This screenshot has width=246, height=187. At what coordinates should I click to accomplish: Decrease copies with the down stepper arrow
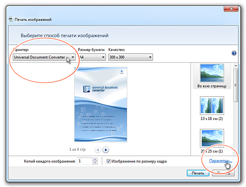(x=95, y=163)
